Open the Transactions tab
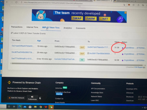 pyautogui.click(x=17, y=27)
